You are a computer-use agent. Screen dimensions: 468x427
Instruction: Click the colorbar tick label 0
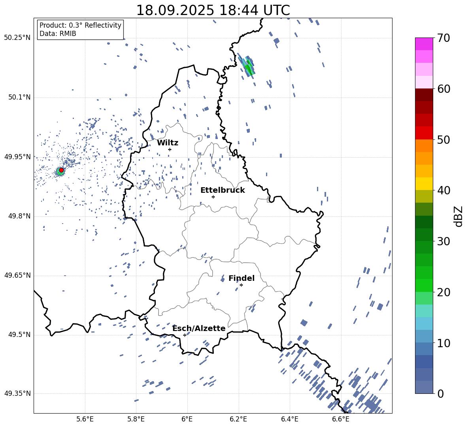[440, 394]
